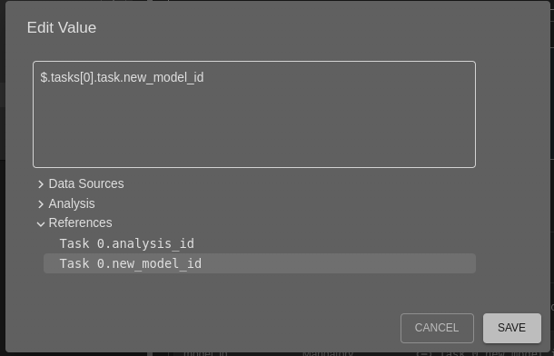Choose the highlighted Task 0.new_model_id reference
Viewport: 554px width, 356px height.
coord(260,263)
